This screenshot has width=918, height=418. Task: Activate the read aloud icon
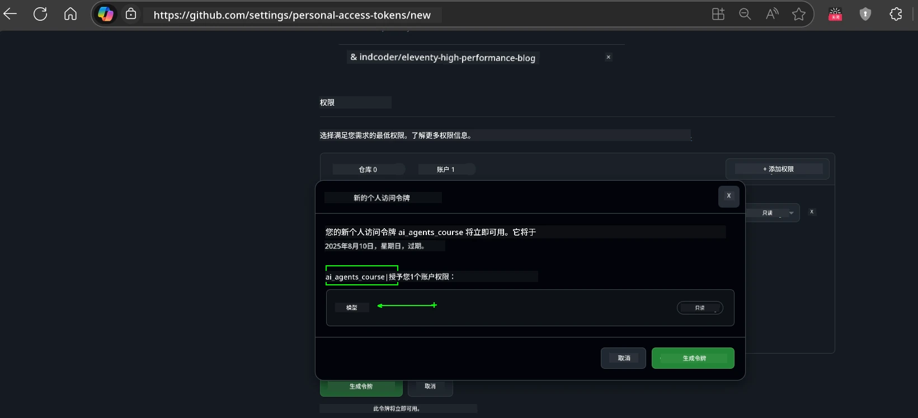[x=772, y=15]
